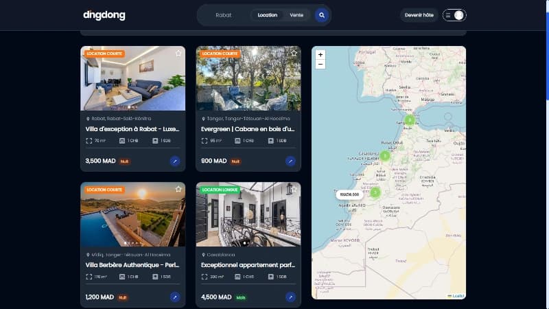Screen dimensions: 549x309
Task: Open the 4,500 MAD apartment arrow button
Action: [290, 297]
